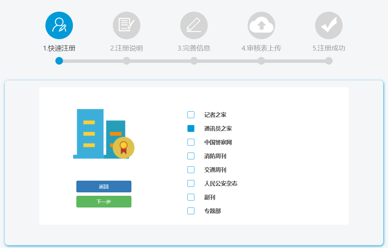This screenshot has width=388, height=248.
Task: Click the 专题部 label text
Action: coord(213,211)
